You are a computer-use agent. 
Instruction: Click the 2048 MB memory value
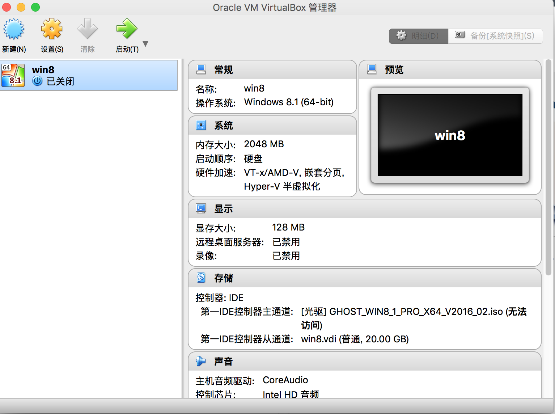[x=264, y=144]
